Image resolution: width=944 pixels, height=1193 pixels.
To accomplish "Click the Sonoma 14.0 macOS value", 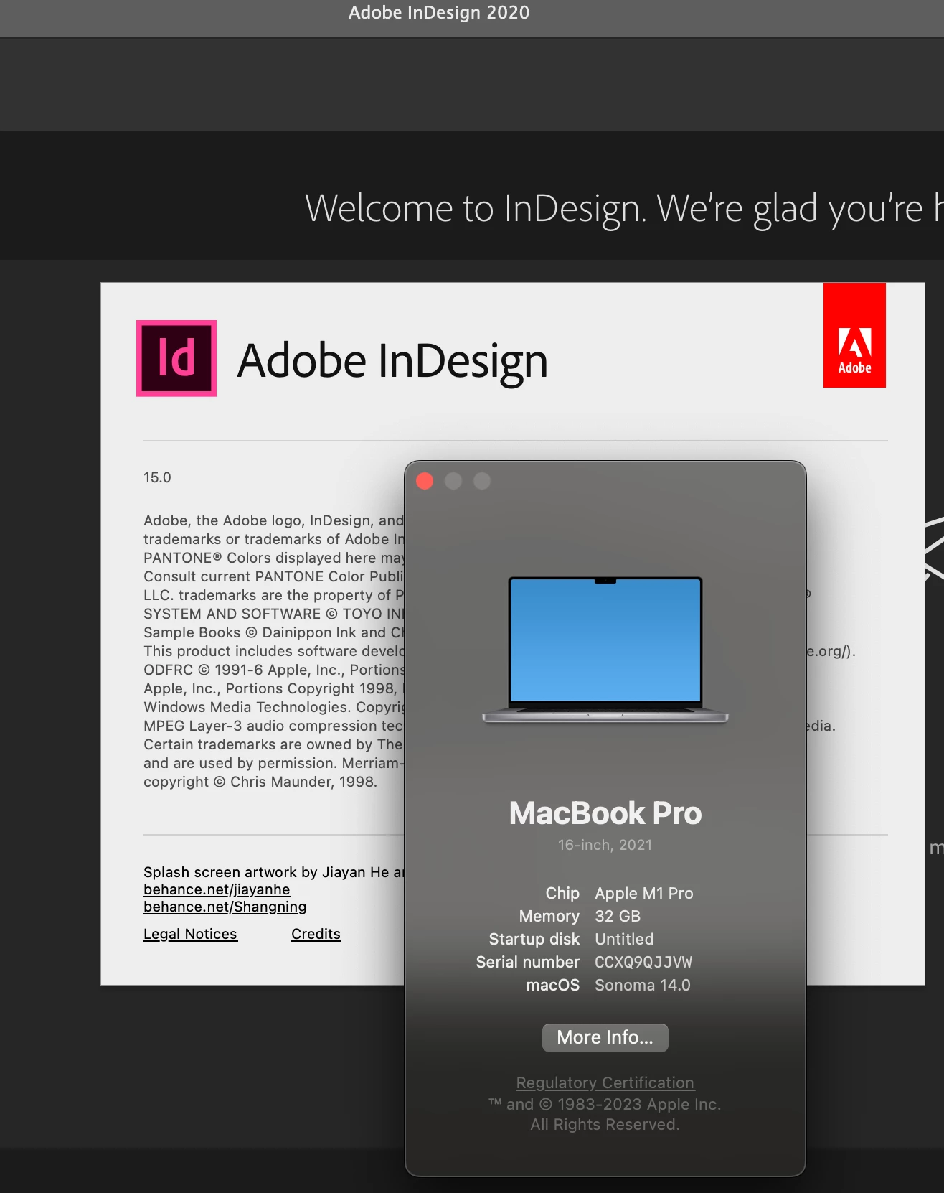I will click(x=643, y=985).
